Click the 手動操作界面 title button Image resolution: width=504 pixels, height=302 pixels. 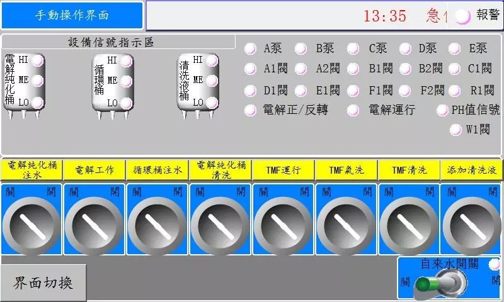[72, 15]
